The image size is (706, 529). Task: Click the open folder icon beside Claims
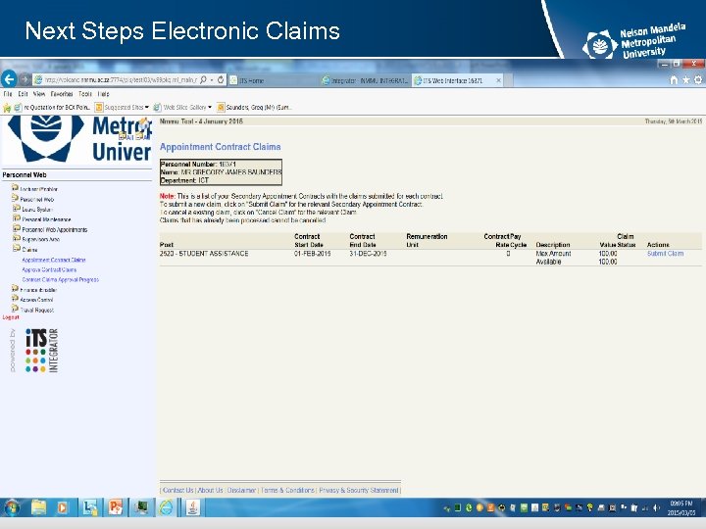click(17, 248)
